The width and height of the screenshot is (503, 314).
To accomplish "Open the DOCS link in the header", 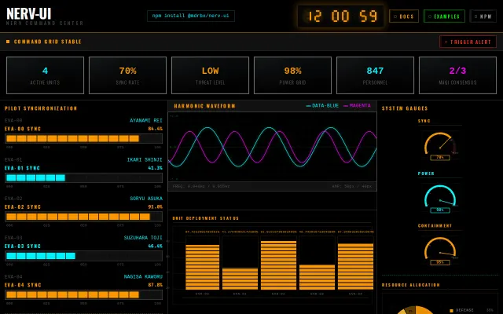I will [x=403, y=16].
